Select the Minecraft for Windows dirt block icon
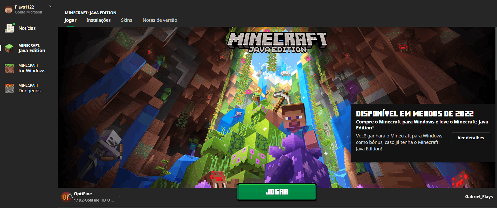This screenshot has height=208, width=497. (x=9, y=68)
